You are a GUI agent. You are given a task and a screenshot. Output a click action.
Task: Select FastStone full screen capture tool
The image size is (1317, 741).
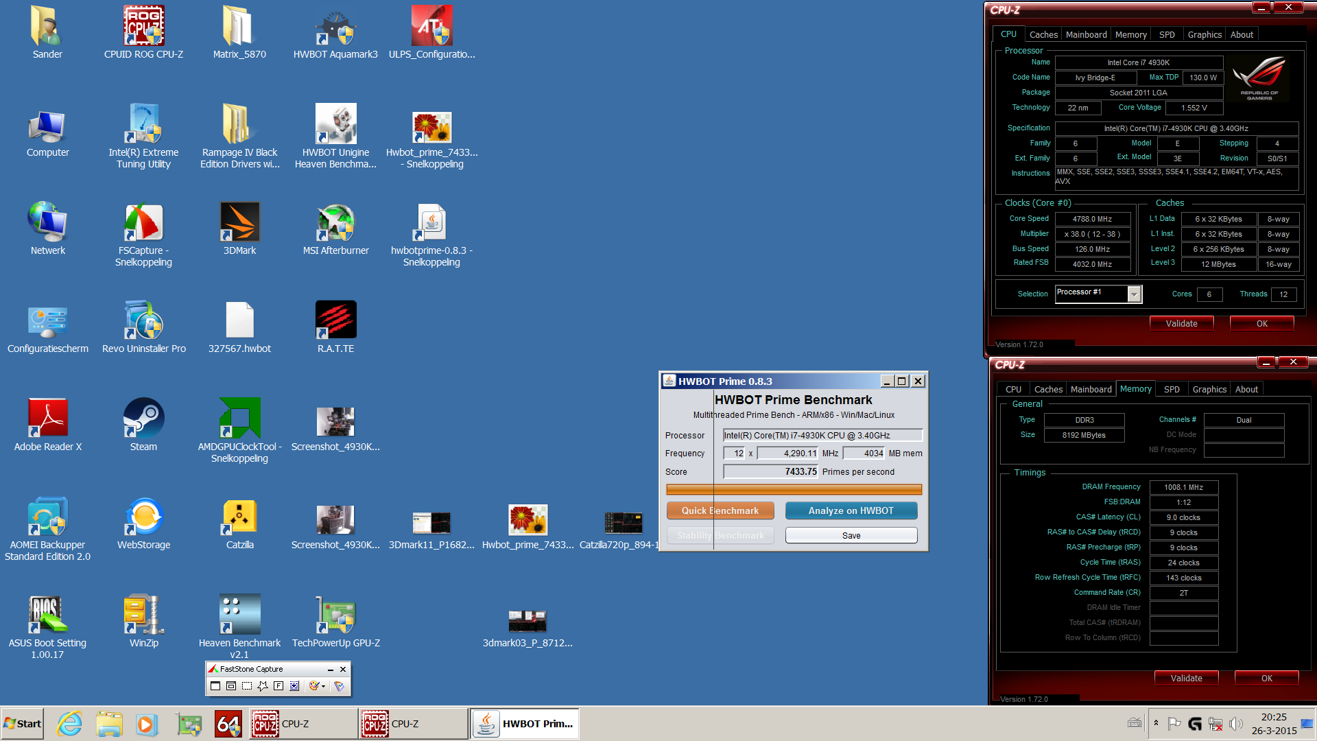pos(278,685)
